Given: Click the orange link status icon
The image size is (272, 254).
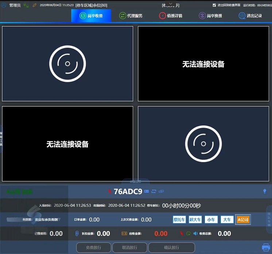Looking at the screenshot, I should [x=34, y=5].
